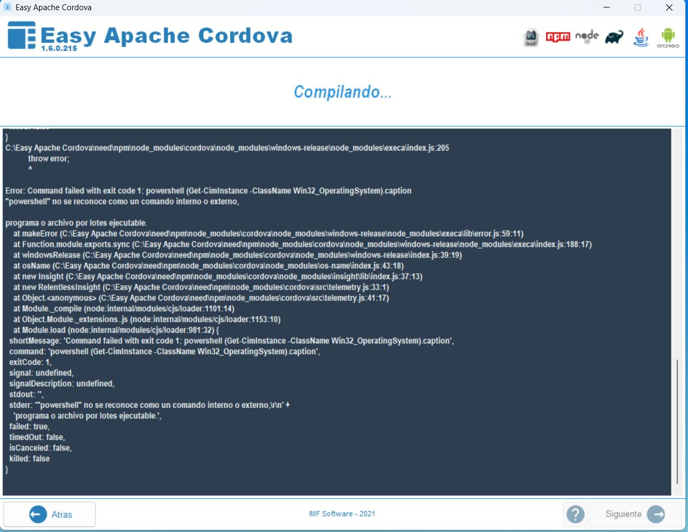This screenshot has width=688, height=532.
Task: Minimize the Easy Apache Cordova window
Action: pyautogui.click(x=607, y=8)
